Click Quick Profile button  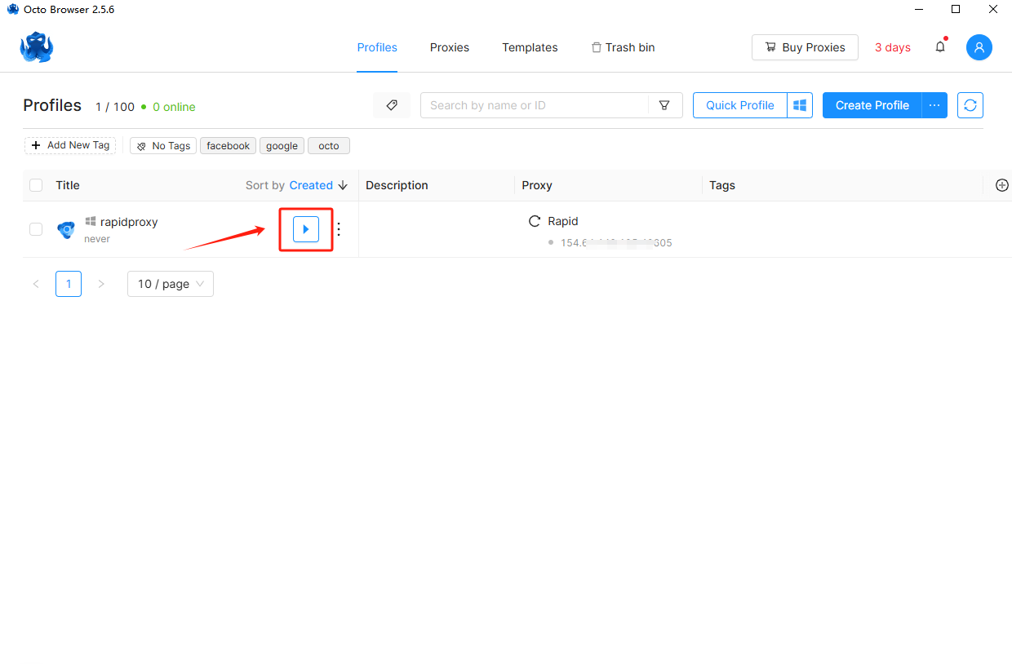coord(740,105)
